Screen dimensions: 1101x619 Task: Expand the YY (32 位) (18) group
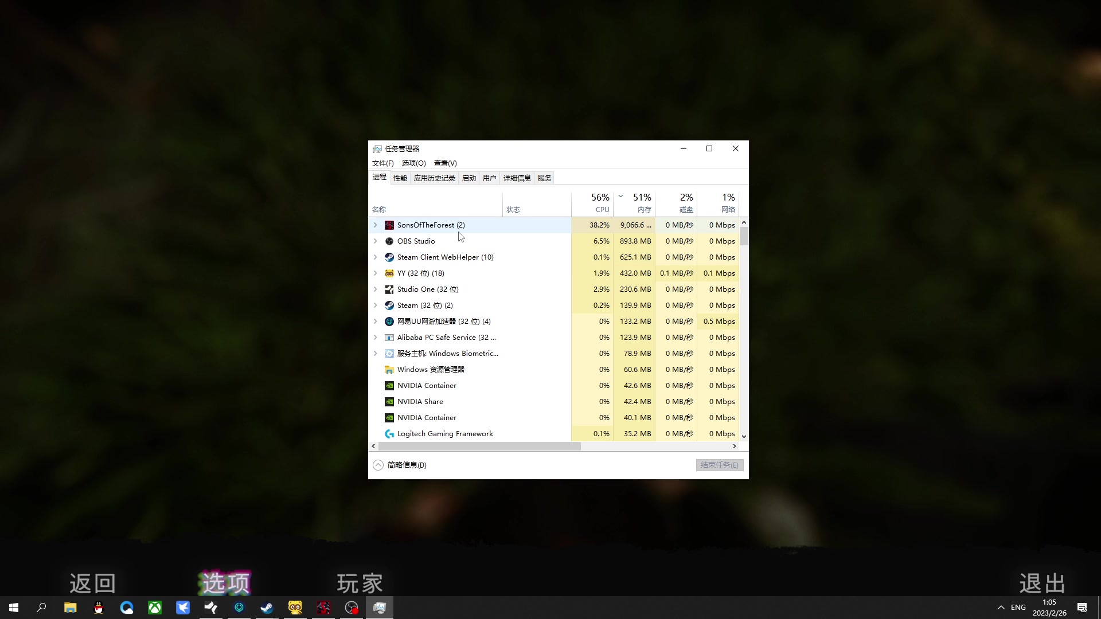pyautogui.click(x=376, y=273)
